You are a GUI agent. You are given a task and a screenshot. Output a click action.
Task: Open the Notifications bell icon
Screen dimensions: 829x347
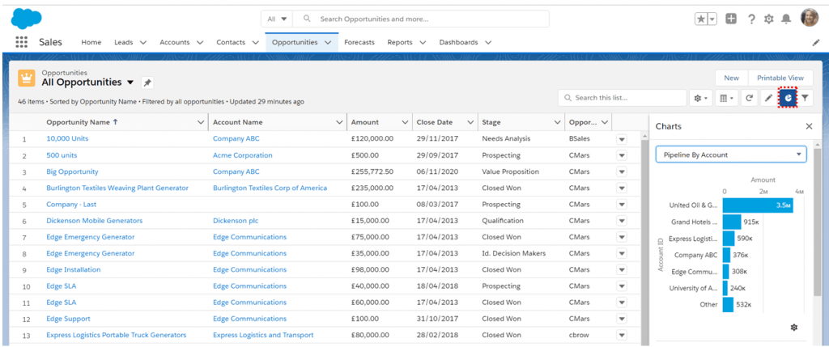tap(787, 19)
